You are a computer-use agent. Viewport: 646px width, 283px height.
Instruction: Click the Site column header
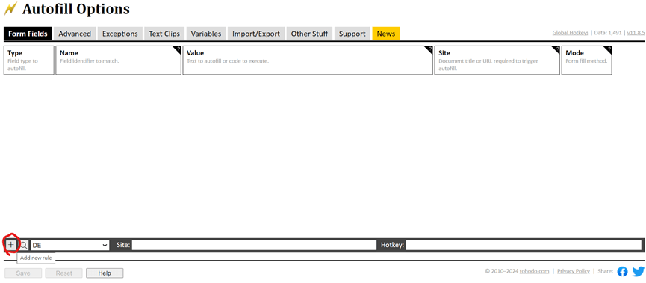point(497,60)
